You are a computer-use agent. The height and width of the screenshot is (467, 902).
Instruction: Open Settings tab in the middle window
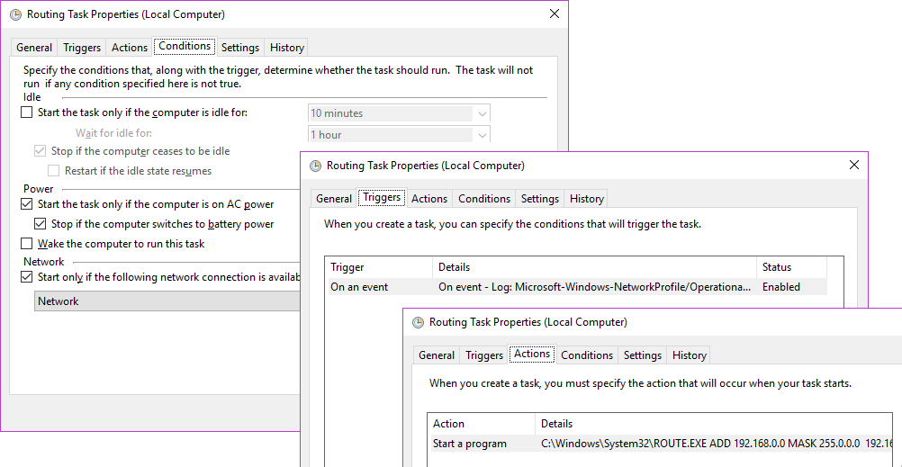(540, 199)
